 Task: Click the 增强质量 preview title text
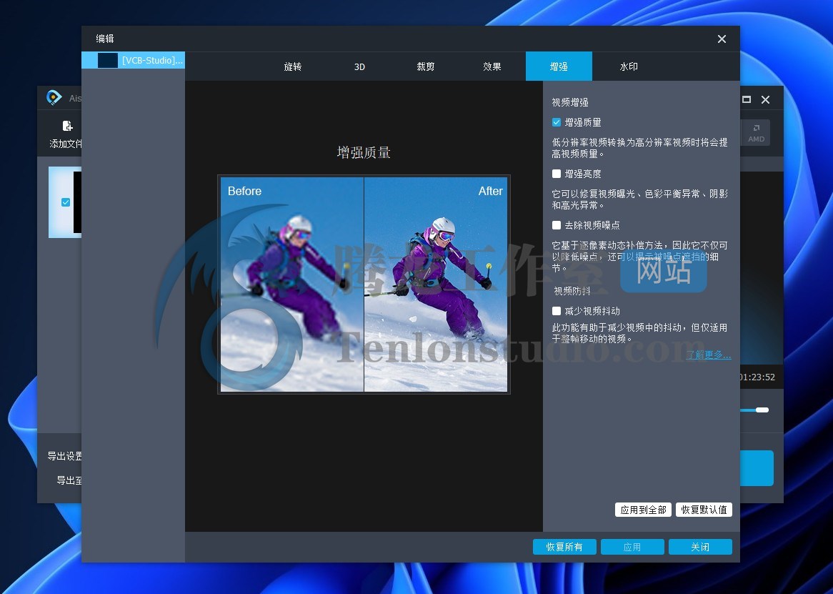pyautogui.click(x=364, y=153)
